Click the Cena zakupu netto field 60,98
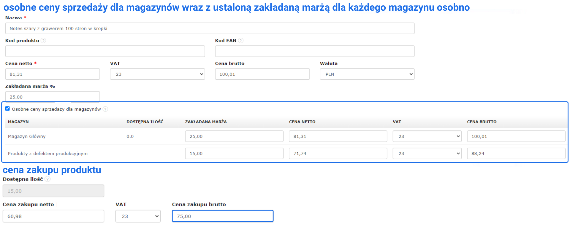This screenshot has width=570, height=225. (53, 216)
